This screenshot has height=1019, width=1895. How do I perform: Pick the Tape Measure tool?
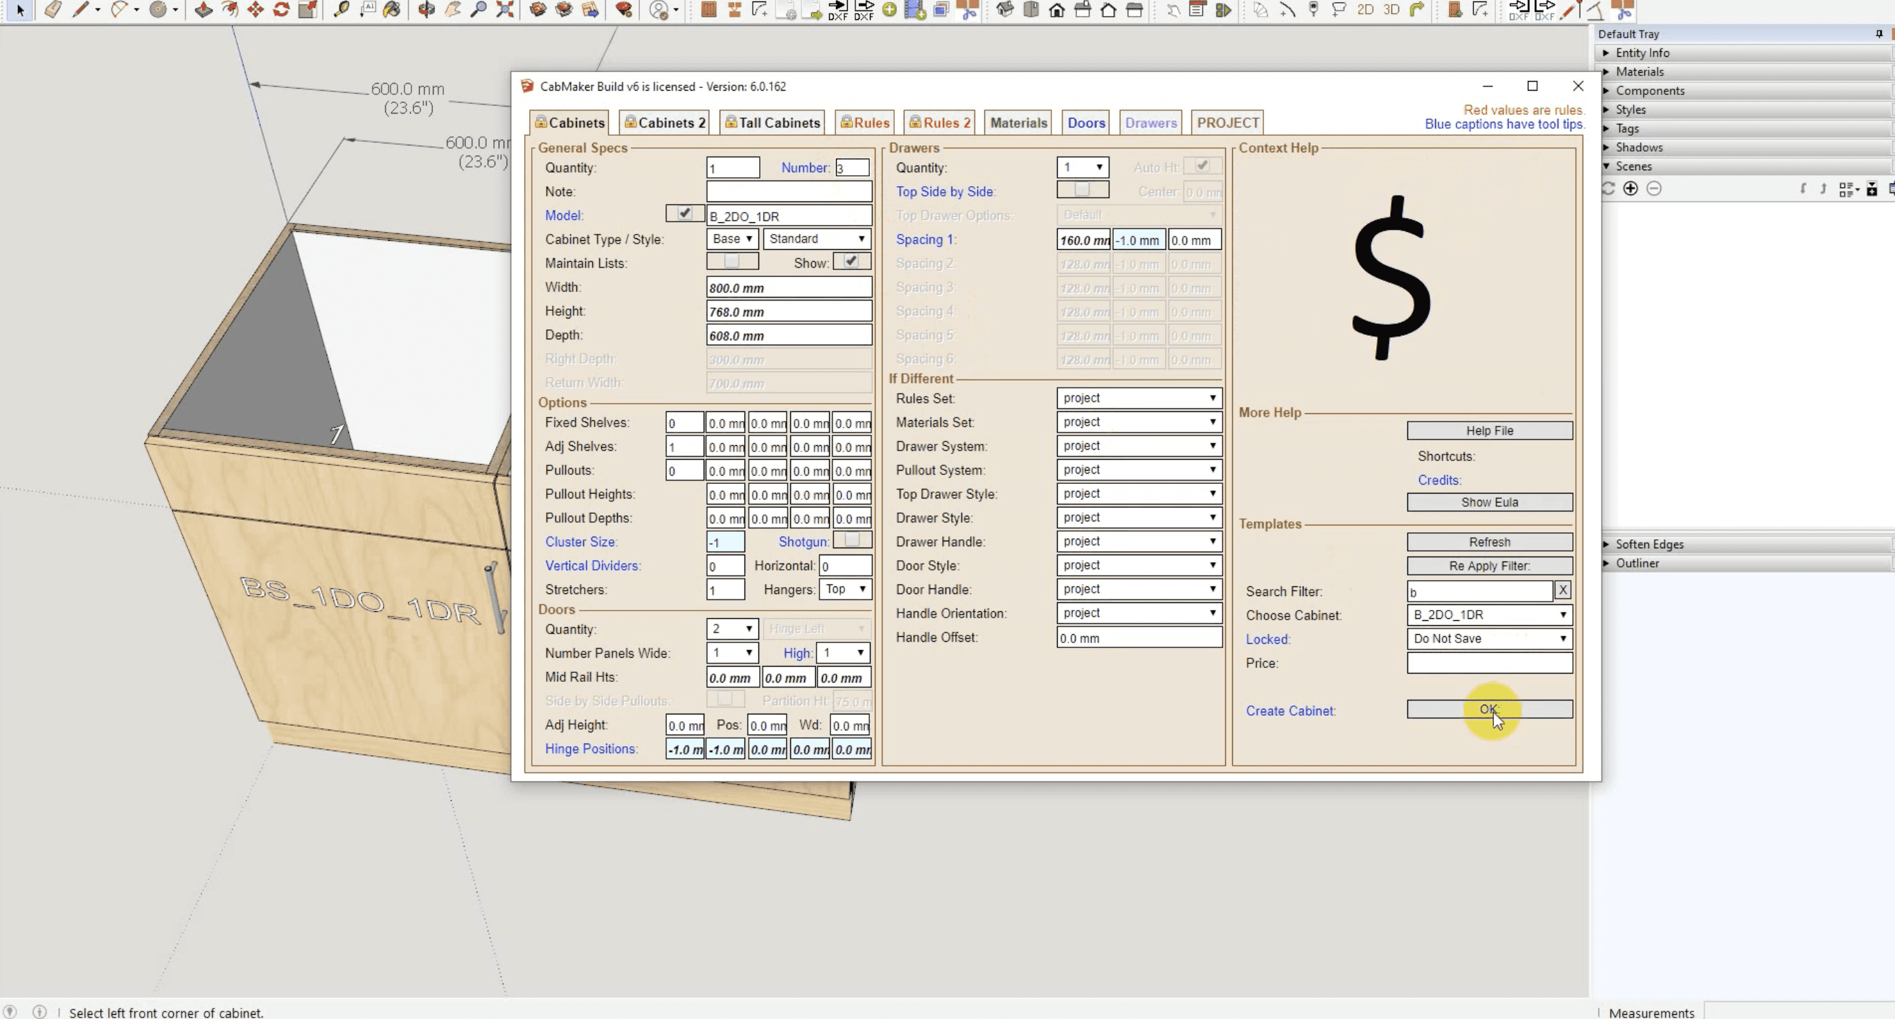[x=341, y=10]
